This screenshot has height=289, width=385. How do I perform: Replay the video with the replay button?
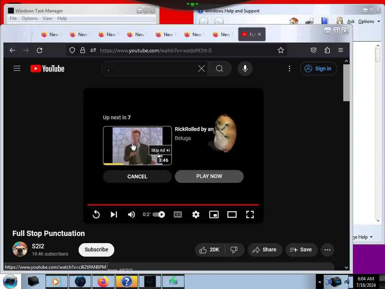96,214
